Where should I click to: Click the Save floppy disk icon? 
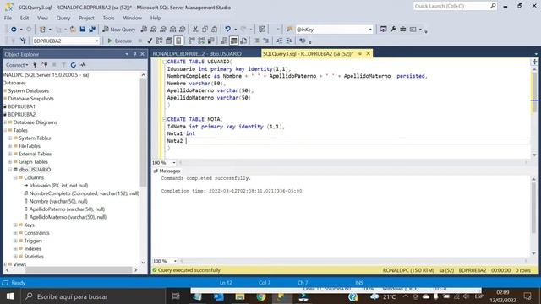(x=83, y=30)
